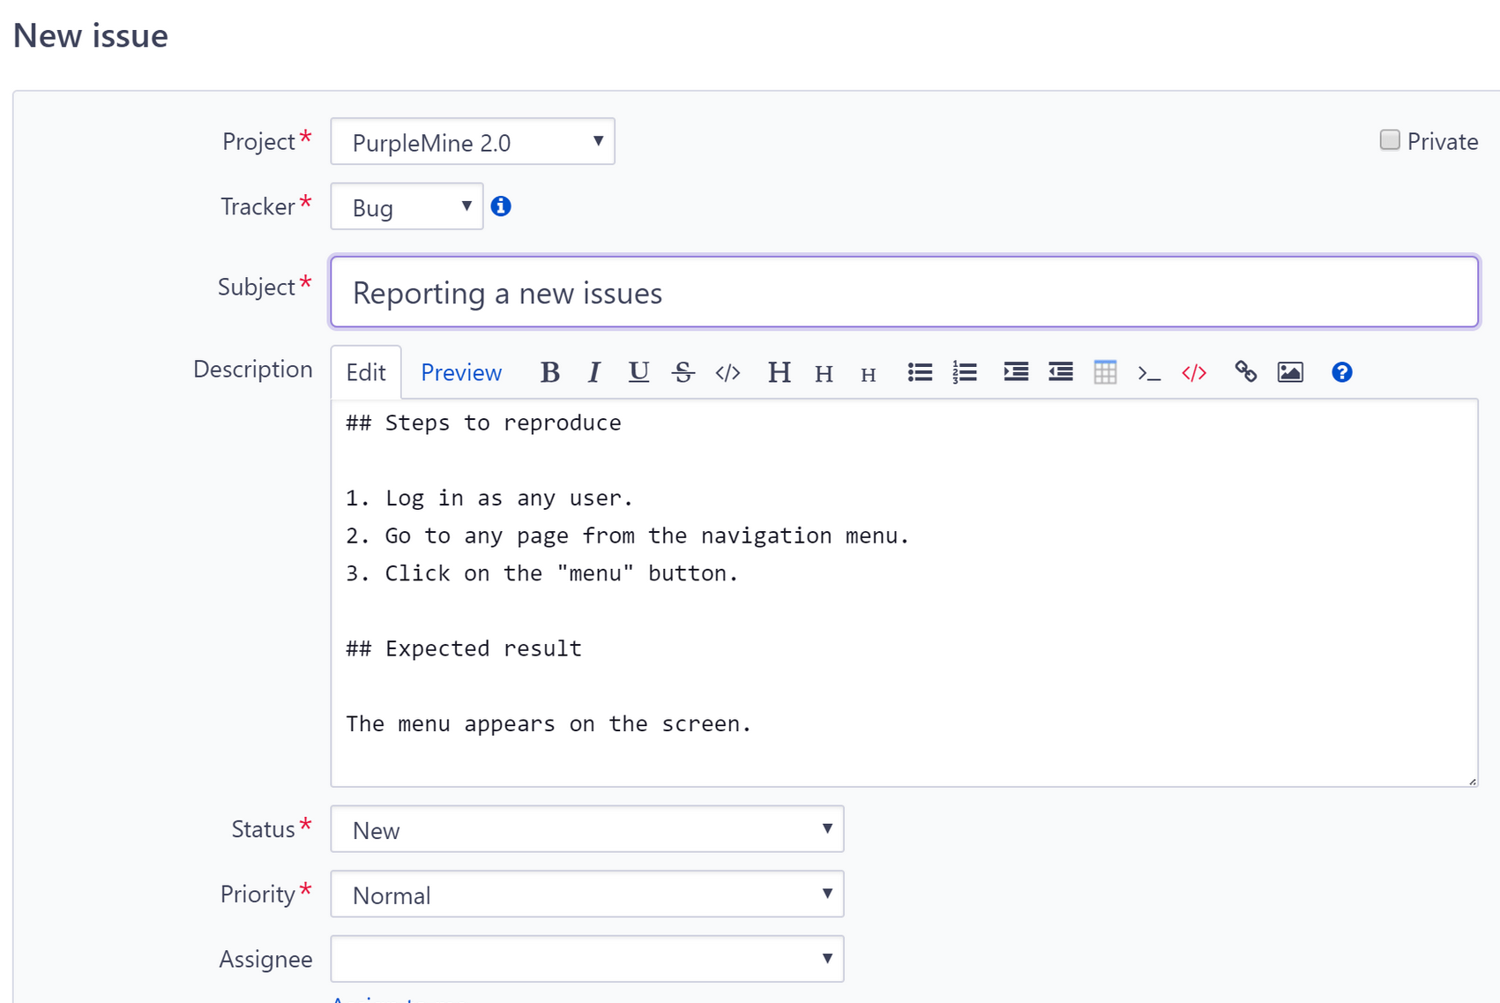Insert an unordered bullet list
The width and height of the screenshot is (1500, 1003).
920,372
